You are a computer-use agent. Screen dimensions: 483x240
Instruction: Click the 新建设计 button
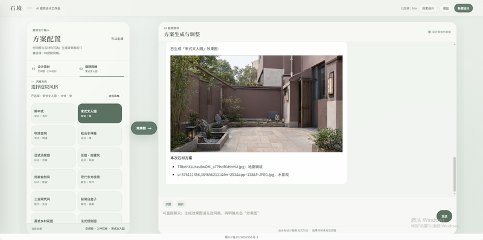point(463,8)
